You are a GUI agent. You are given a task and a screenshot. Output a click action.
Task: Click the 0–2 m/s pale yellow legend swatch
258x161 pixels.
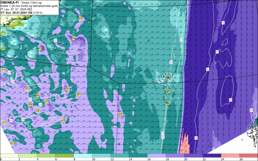click(x=9, y=156)
